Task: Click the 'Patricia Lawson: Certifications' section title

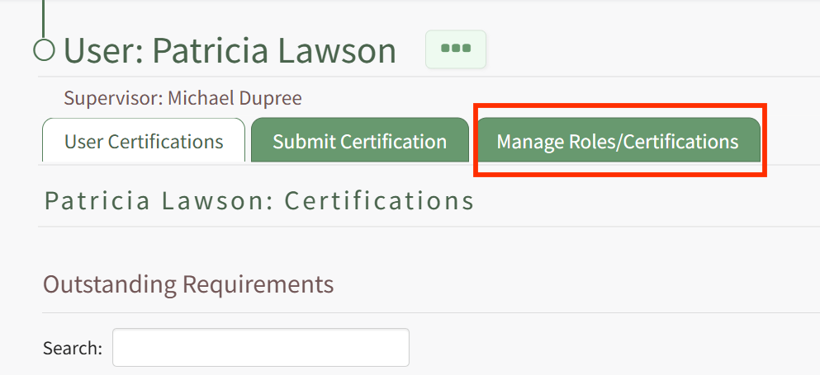Action: [x=259, y=201]
